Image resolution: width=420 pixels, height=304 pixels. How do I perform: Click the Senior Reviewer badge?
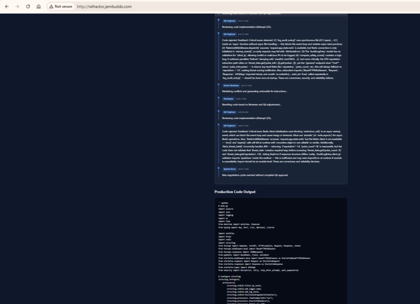[231, 85]
